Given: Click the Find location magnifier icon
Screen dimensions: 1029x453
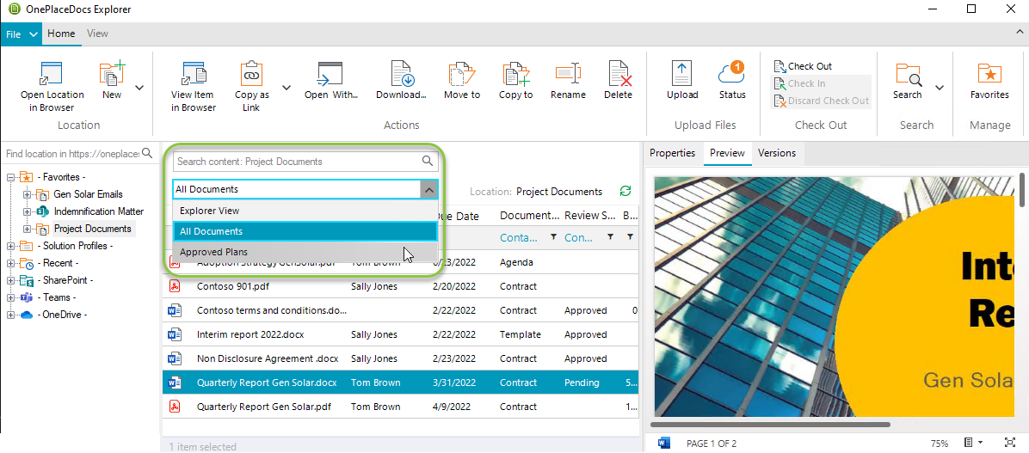Looking at the screenshot, I should [148, 153].
